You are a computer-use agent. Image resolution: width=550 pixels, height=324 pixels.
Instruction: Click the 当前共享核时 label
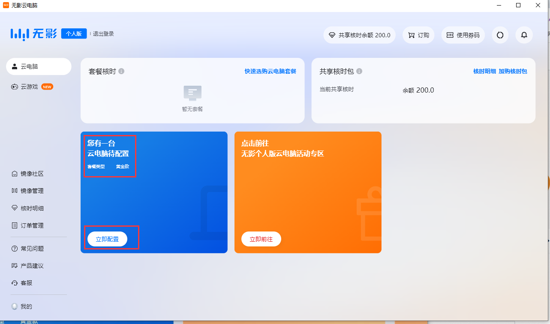pos(337,89)
